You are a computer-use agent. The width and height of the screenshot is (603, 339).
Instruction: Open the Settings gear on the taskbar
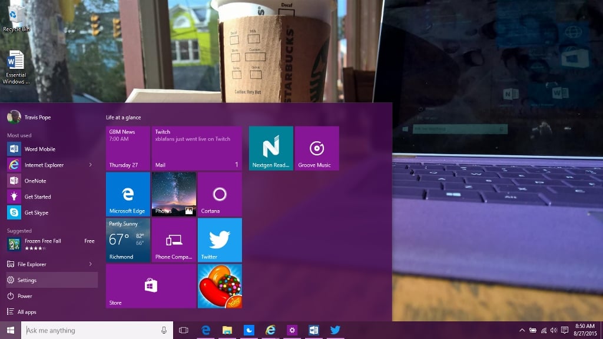(292, 330)
